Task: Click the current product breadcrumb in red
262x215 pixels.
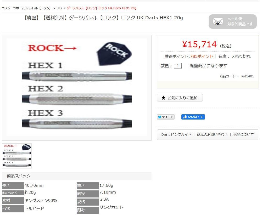Action: (102, 8)
